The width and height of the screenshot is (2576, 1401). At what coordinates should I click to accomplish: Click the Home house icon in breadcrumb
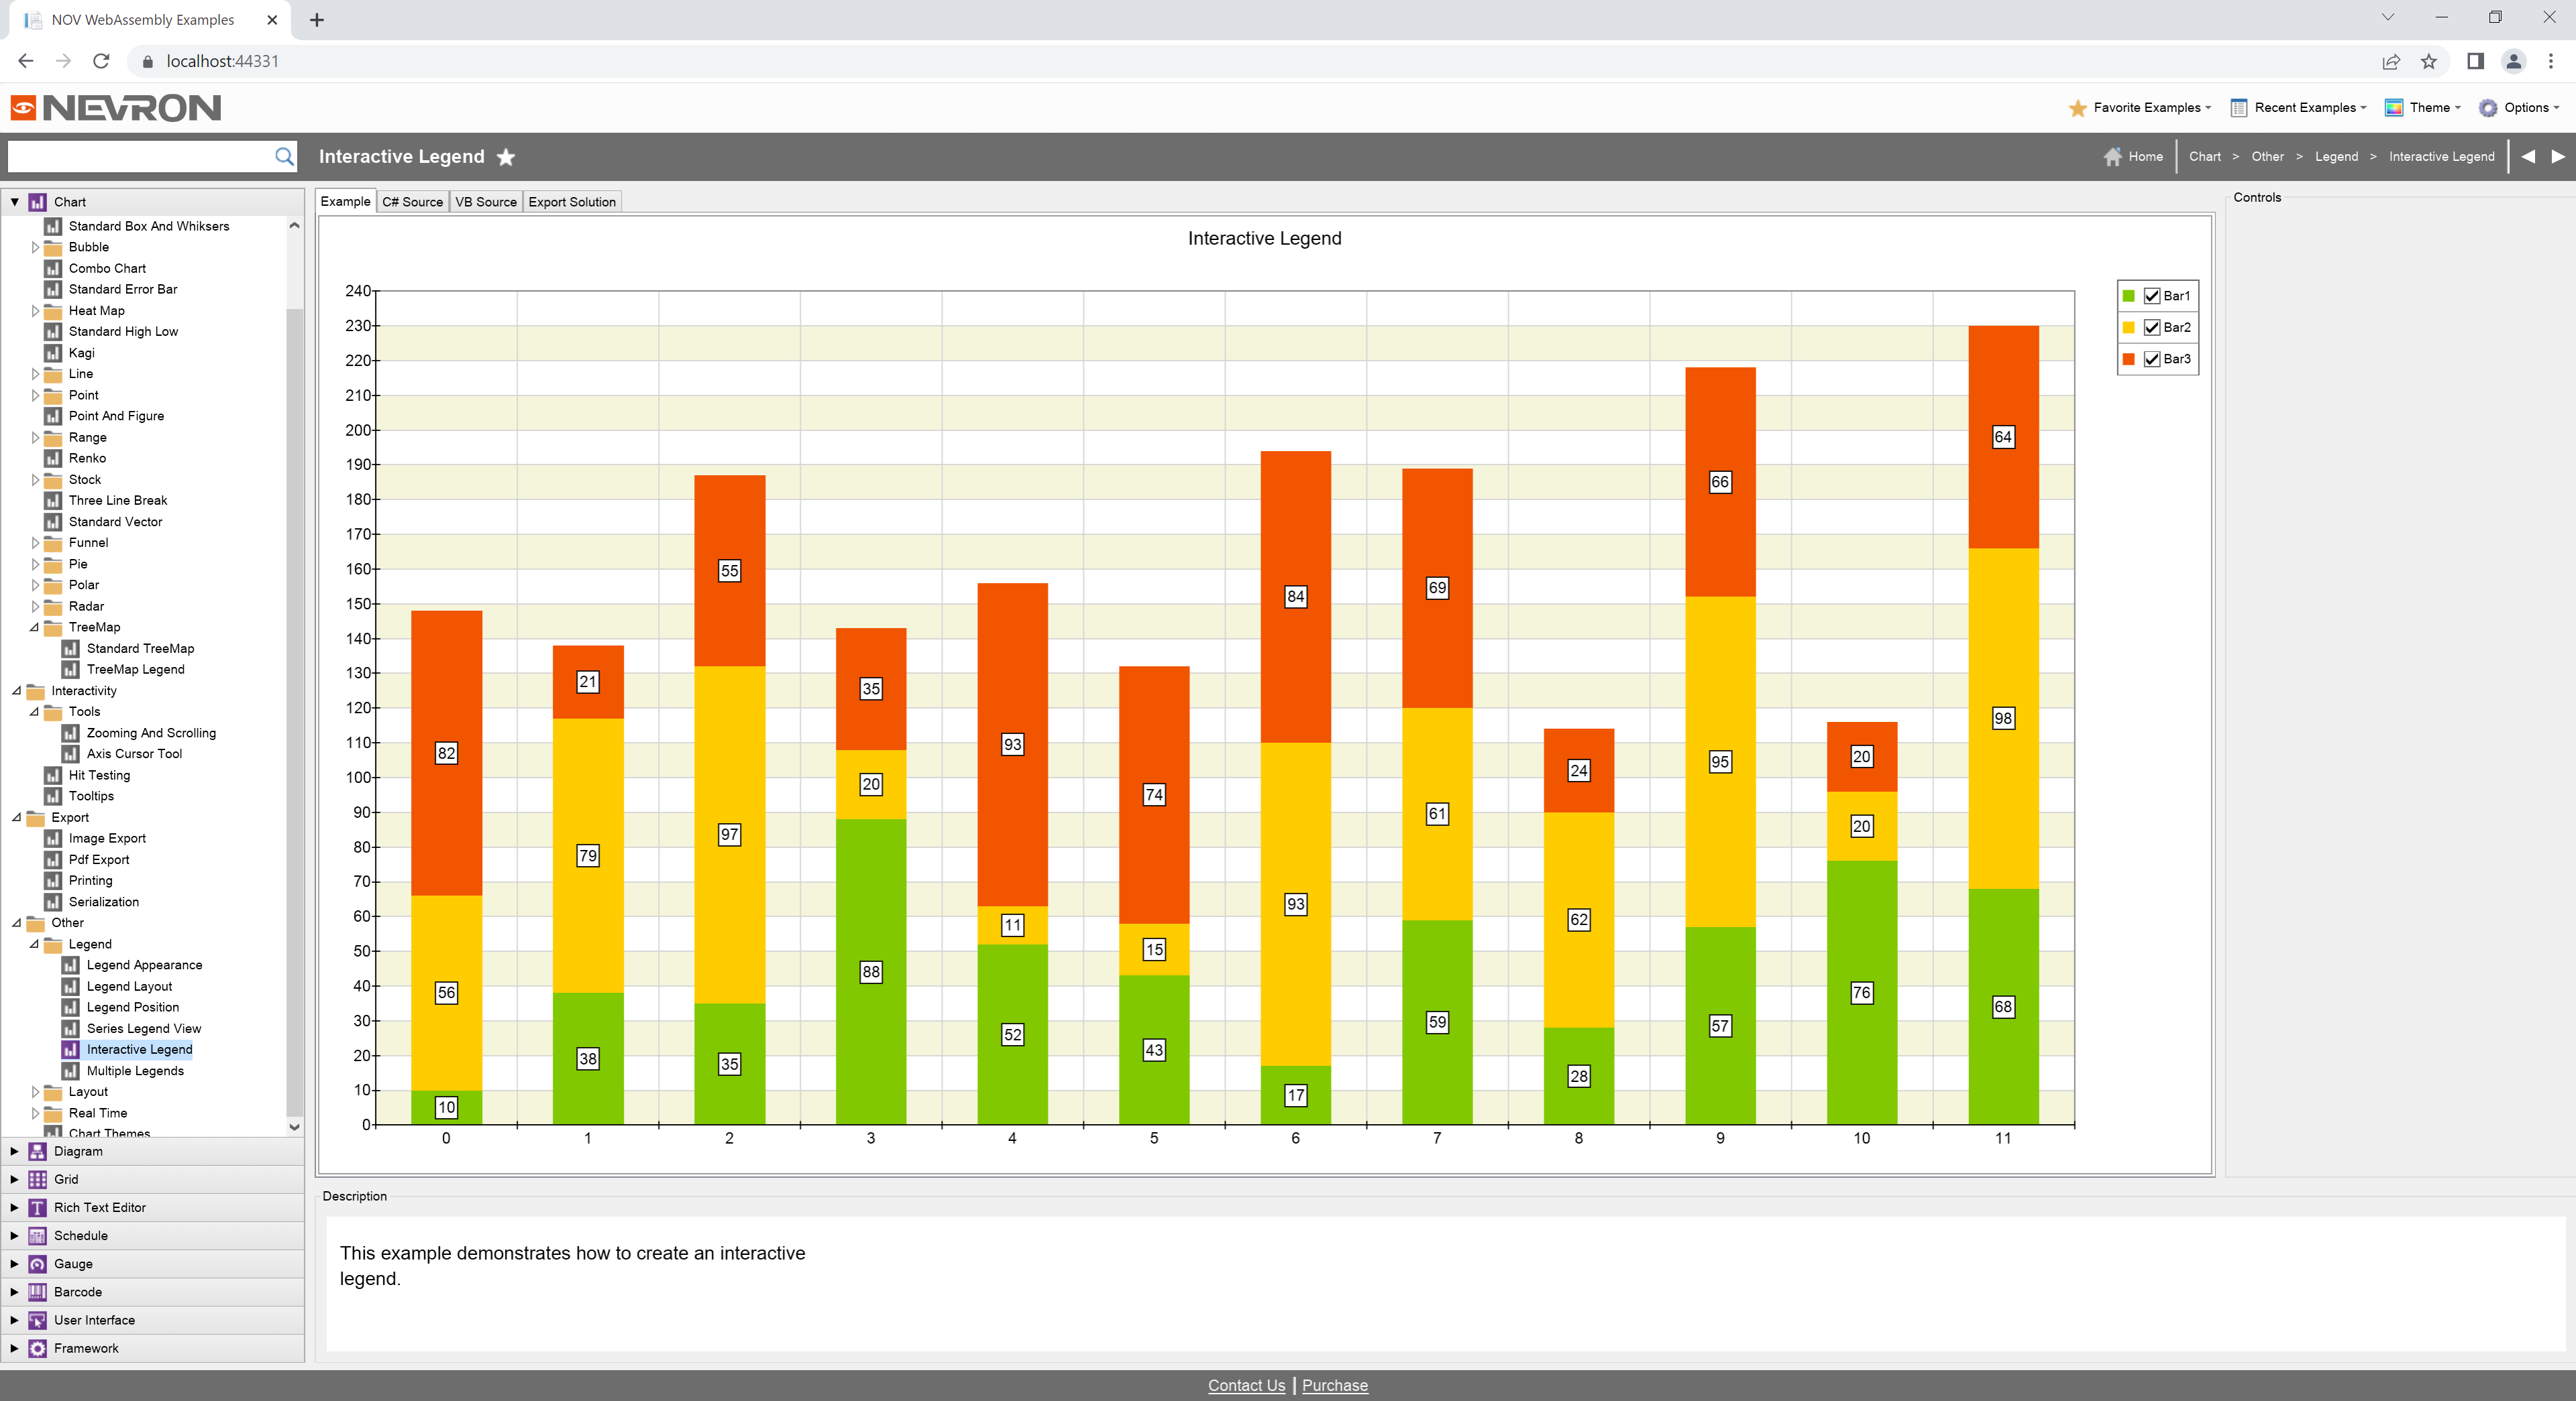[2112, 157]
